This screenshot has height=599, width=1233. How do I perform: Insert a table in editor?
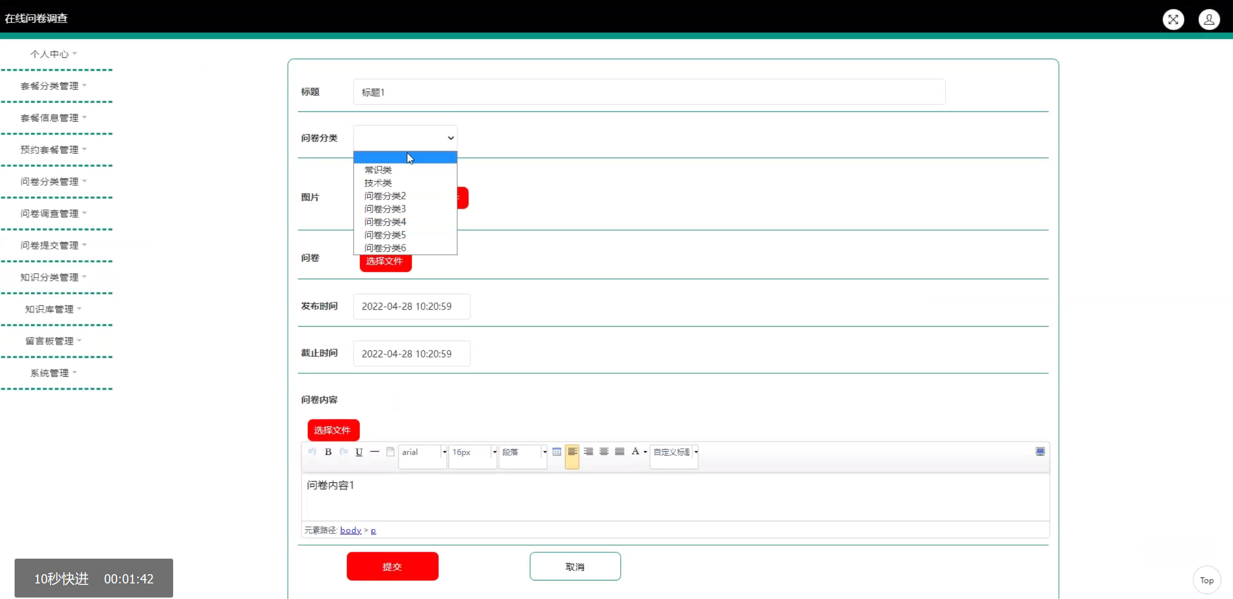(557, 452)
